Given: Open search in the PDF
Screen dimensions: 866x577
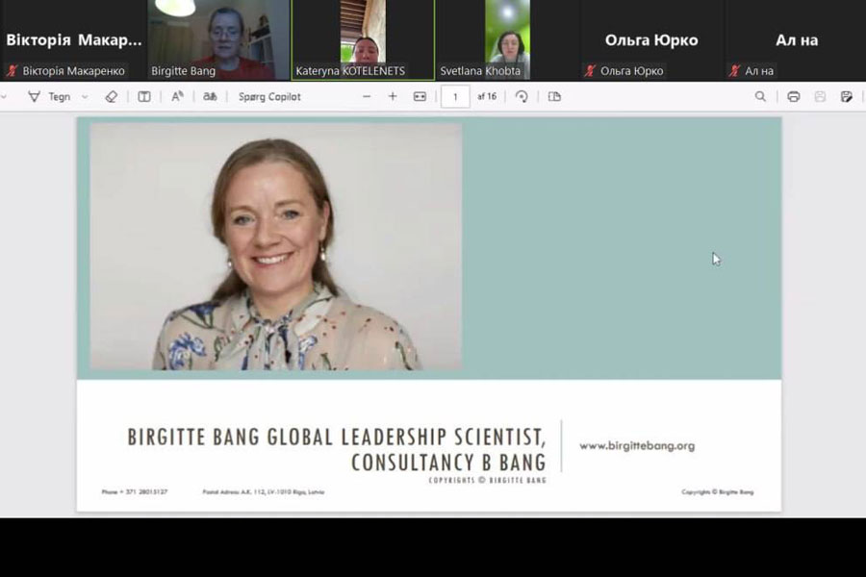Looking at the screenshot, I should pyautogui.click(x=760, y=96).
